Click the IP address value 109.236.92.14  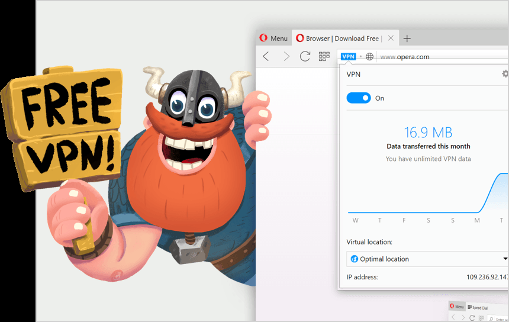(x=488, y=277)
